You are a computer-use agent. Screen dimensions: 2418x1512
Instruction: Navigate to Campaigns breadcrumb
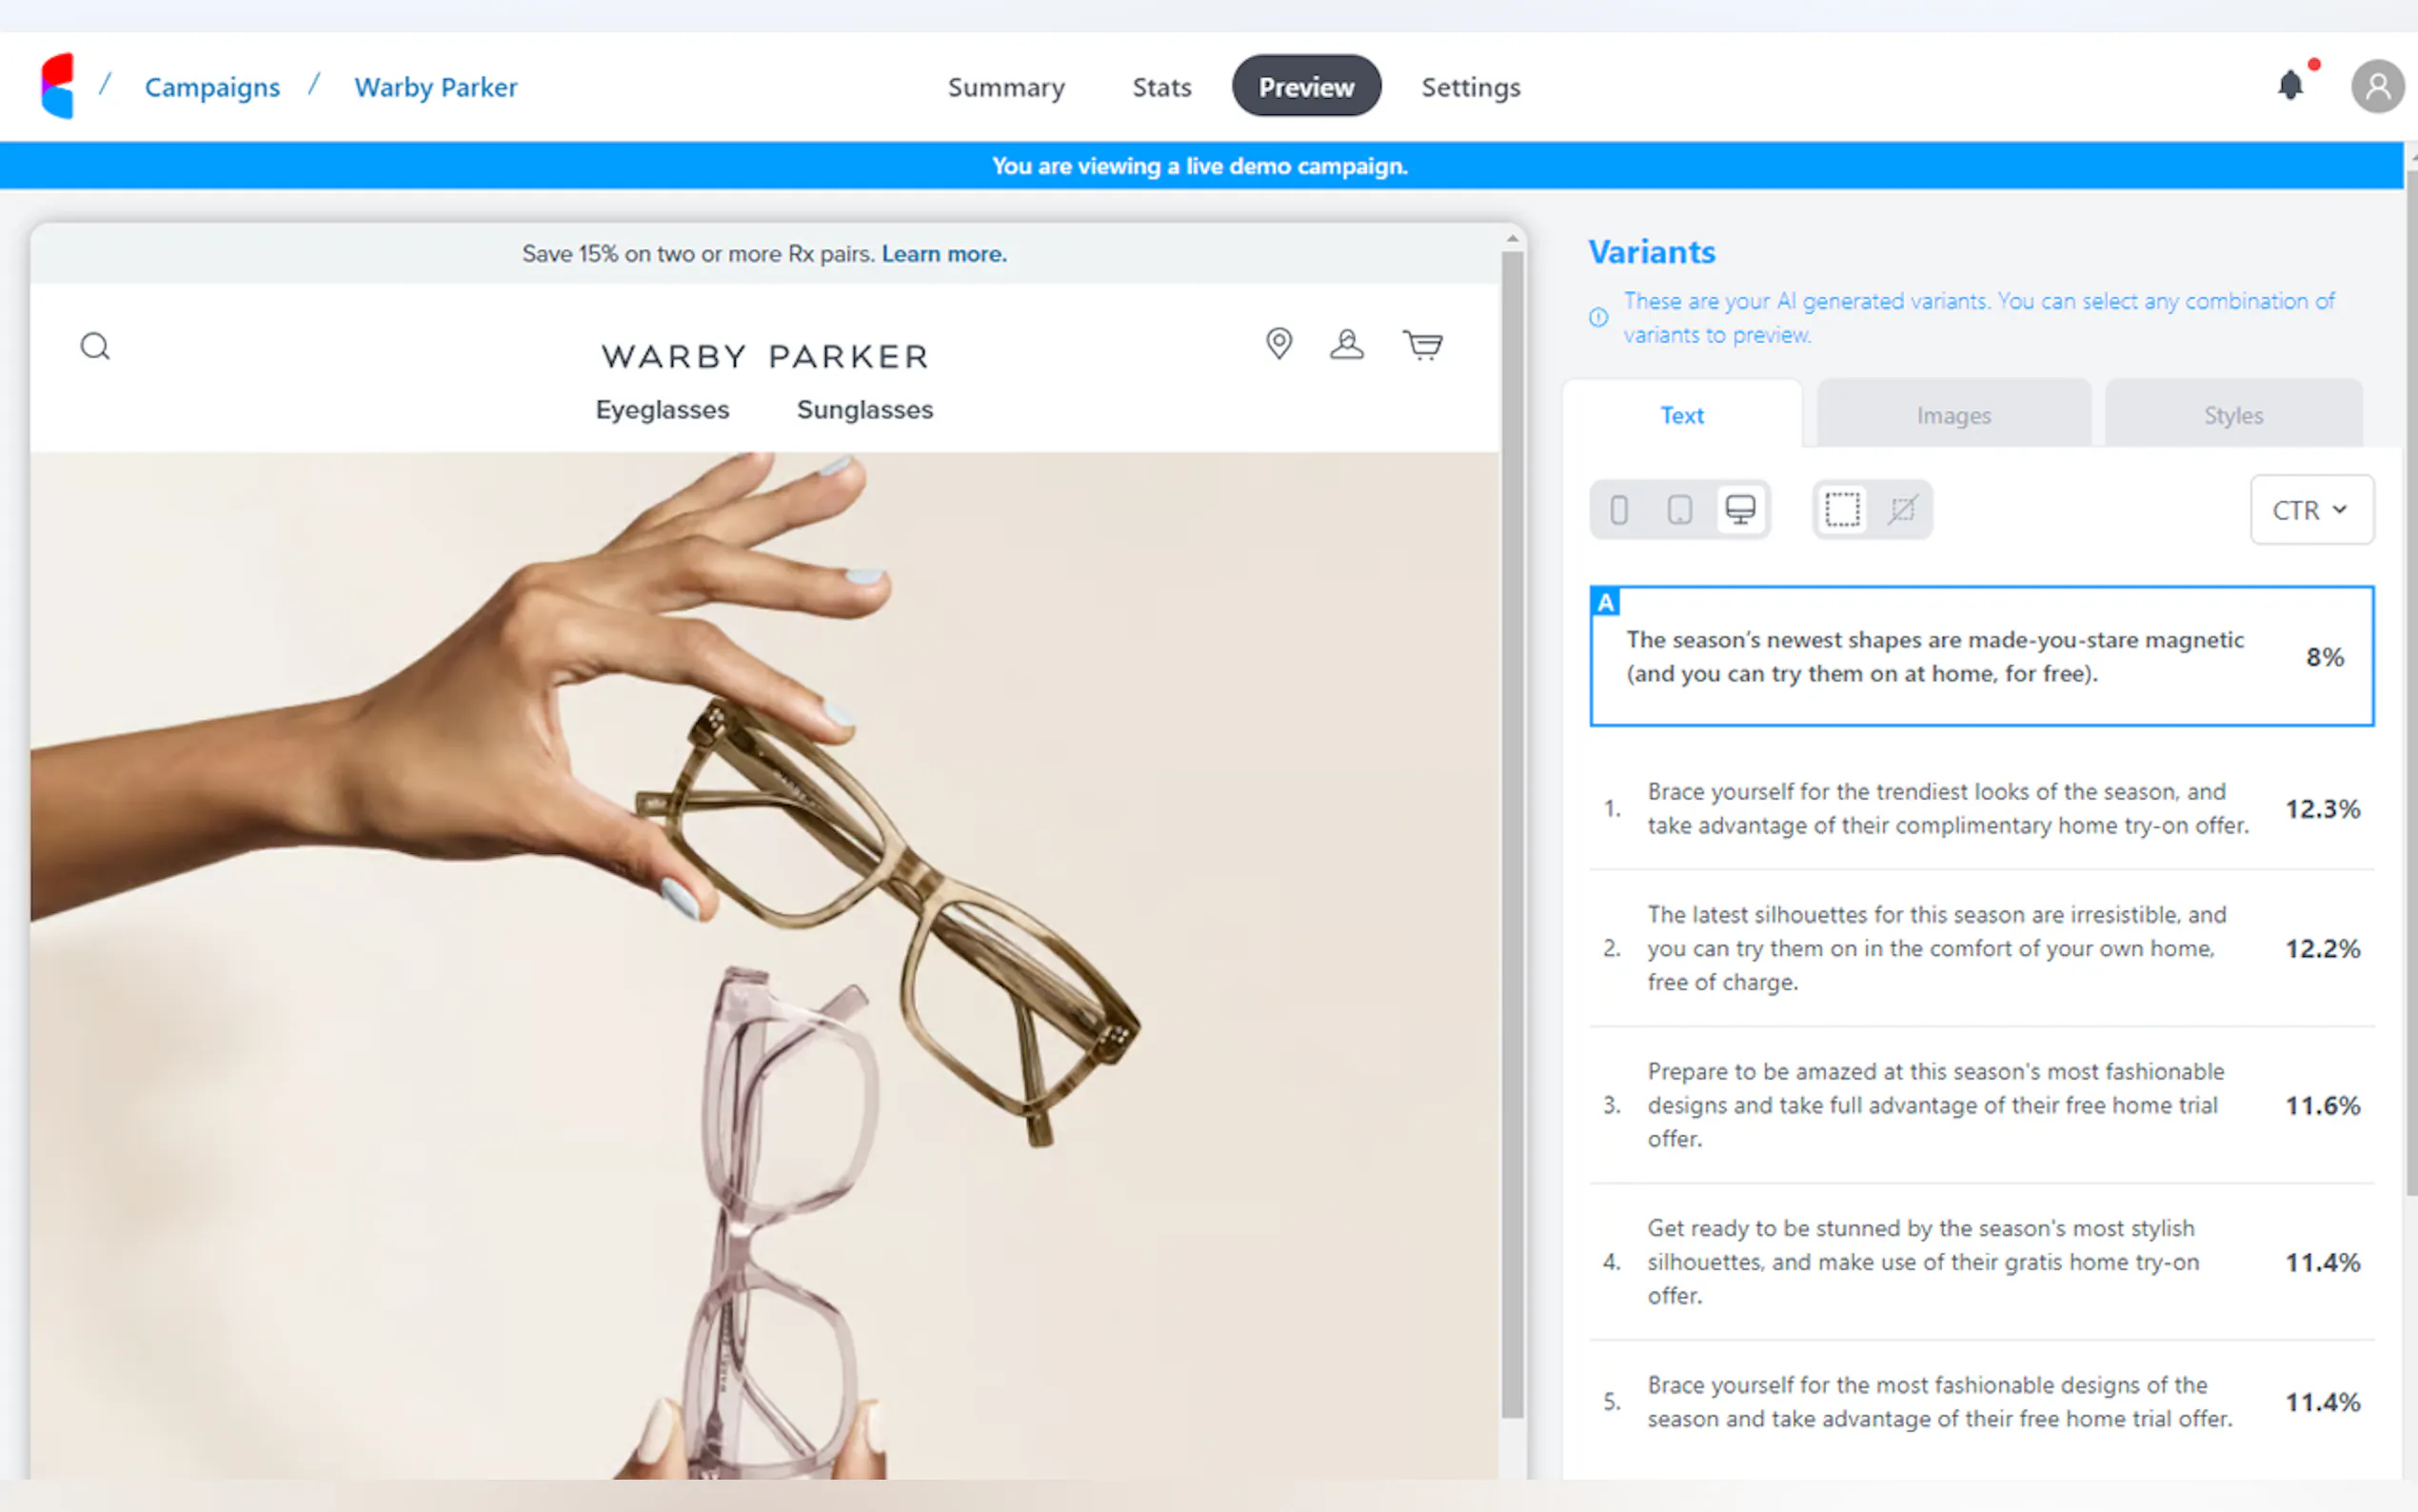tap(212, 87)
